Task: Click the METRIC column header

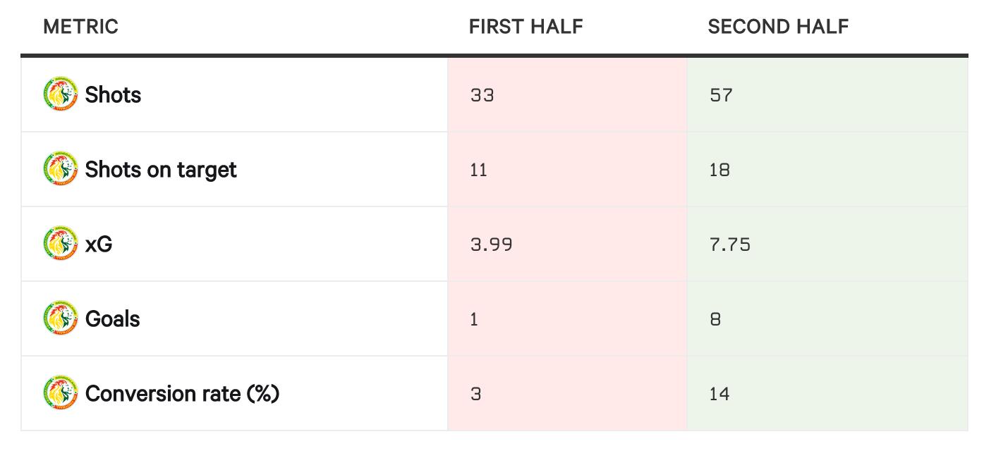Action: (x=80, y=27)
